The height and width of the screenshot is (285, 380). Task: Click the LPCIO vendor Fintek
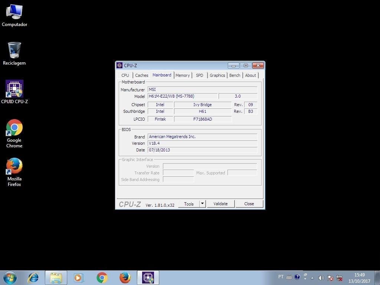(x=160, y=119)
